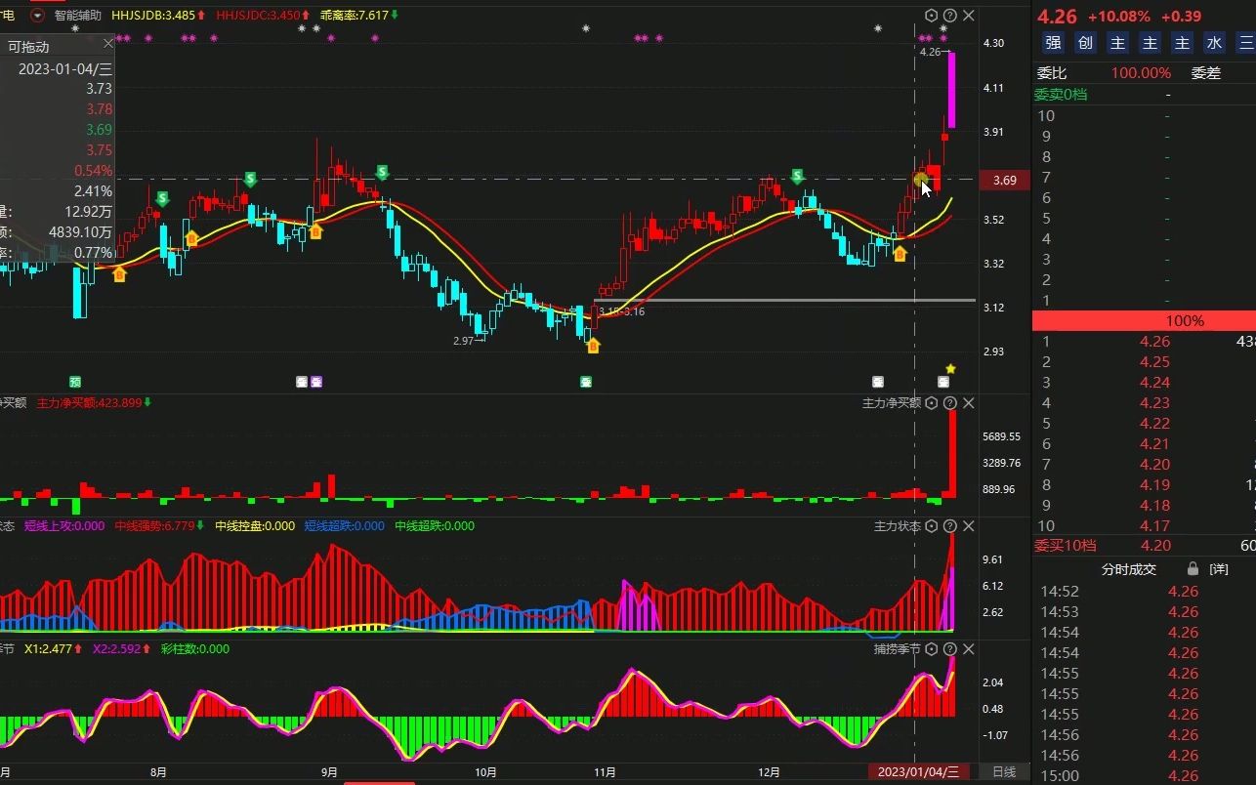Close the 主力状态 indicator panel

(x=969, y=526)
